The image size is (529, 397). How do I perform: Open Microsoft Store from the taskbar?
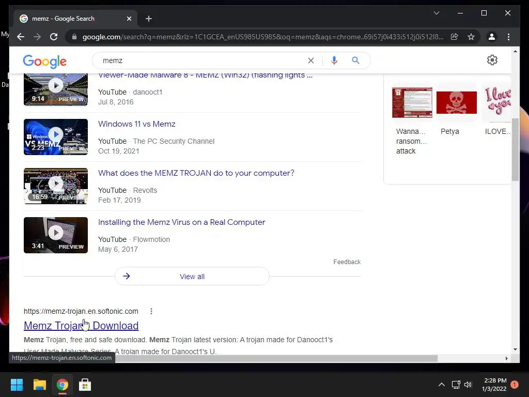pos(85,385)
